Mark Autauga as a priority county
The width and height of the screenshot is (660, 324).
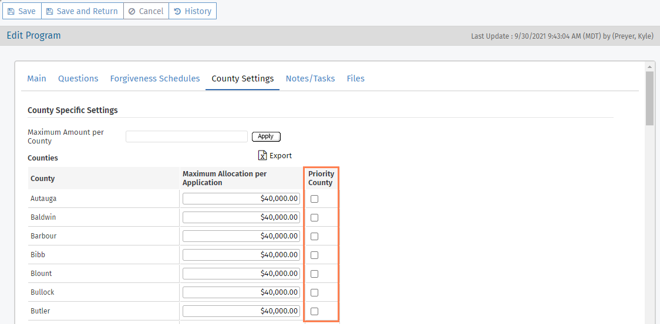pyautogui.click(x=315, y=199)
